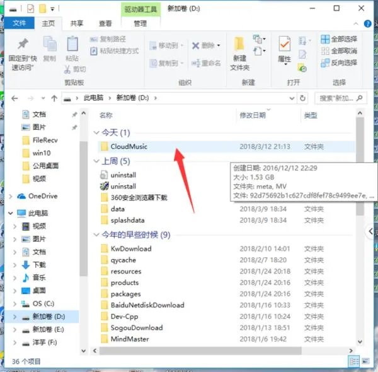
Task: Select the KwDownload folder
Action: pyautogui.click(x=226, y=248)
